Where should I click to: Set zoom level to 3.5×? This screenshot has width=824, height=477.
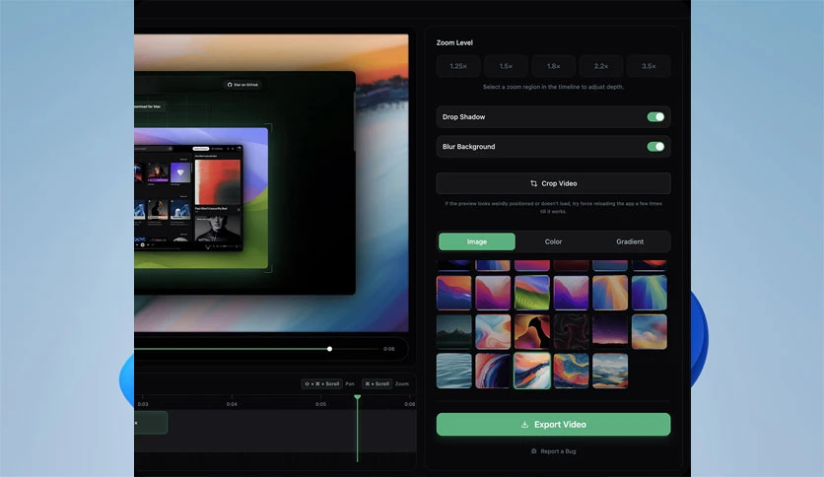coord(649,66)
